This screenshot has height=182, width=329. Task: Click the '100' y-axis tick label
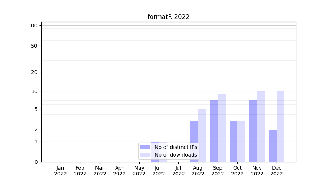point(33,25)
